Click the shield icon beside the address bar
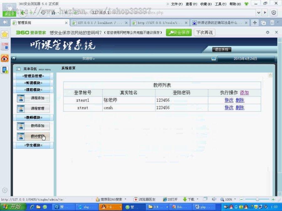The image size is (282, 211). point(274,13)
